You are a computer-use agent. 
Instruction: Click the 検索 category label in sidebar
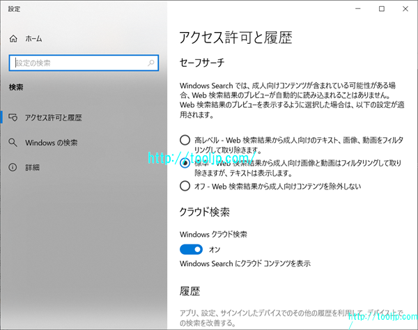(x=16, y=87)
